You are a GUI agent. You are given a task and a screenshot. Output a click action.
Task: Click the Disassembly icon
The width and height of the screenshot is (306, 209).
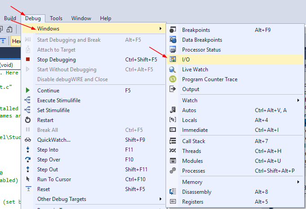tap(173, 192)
